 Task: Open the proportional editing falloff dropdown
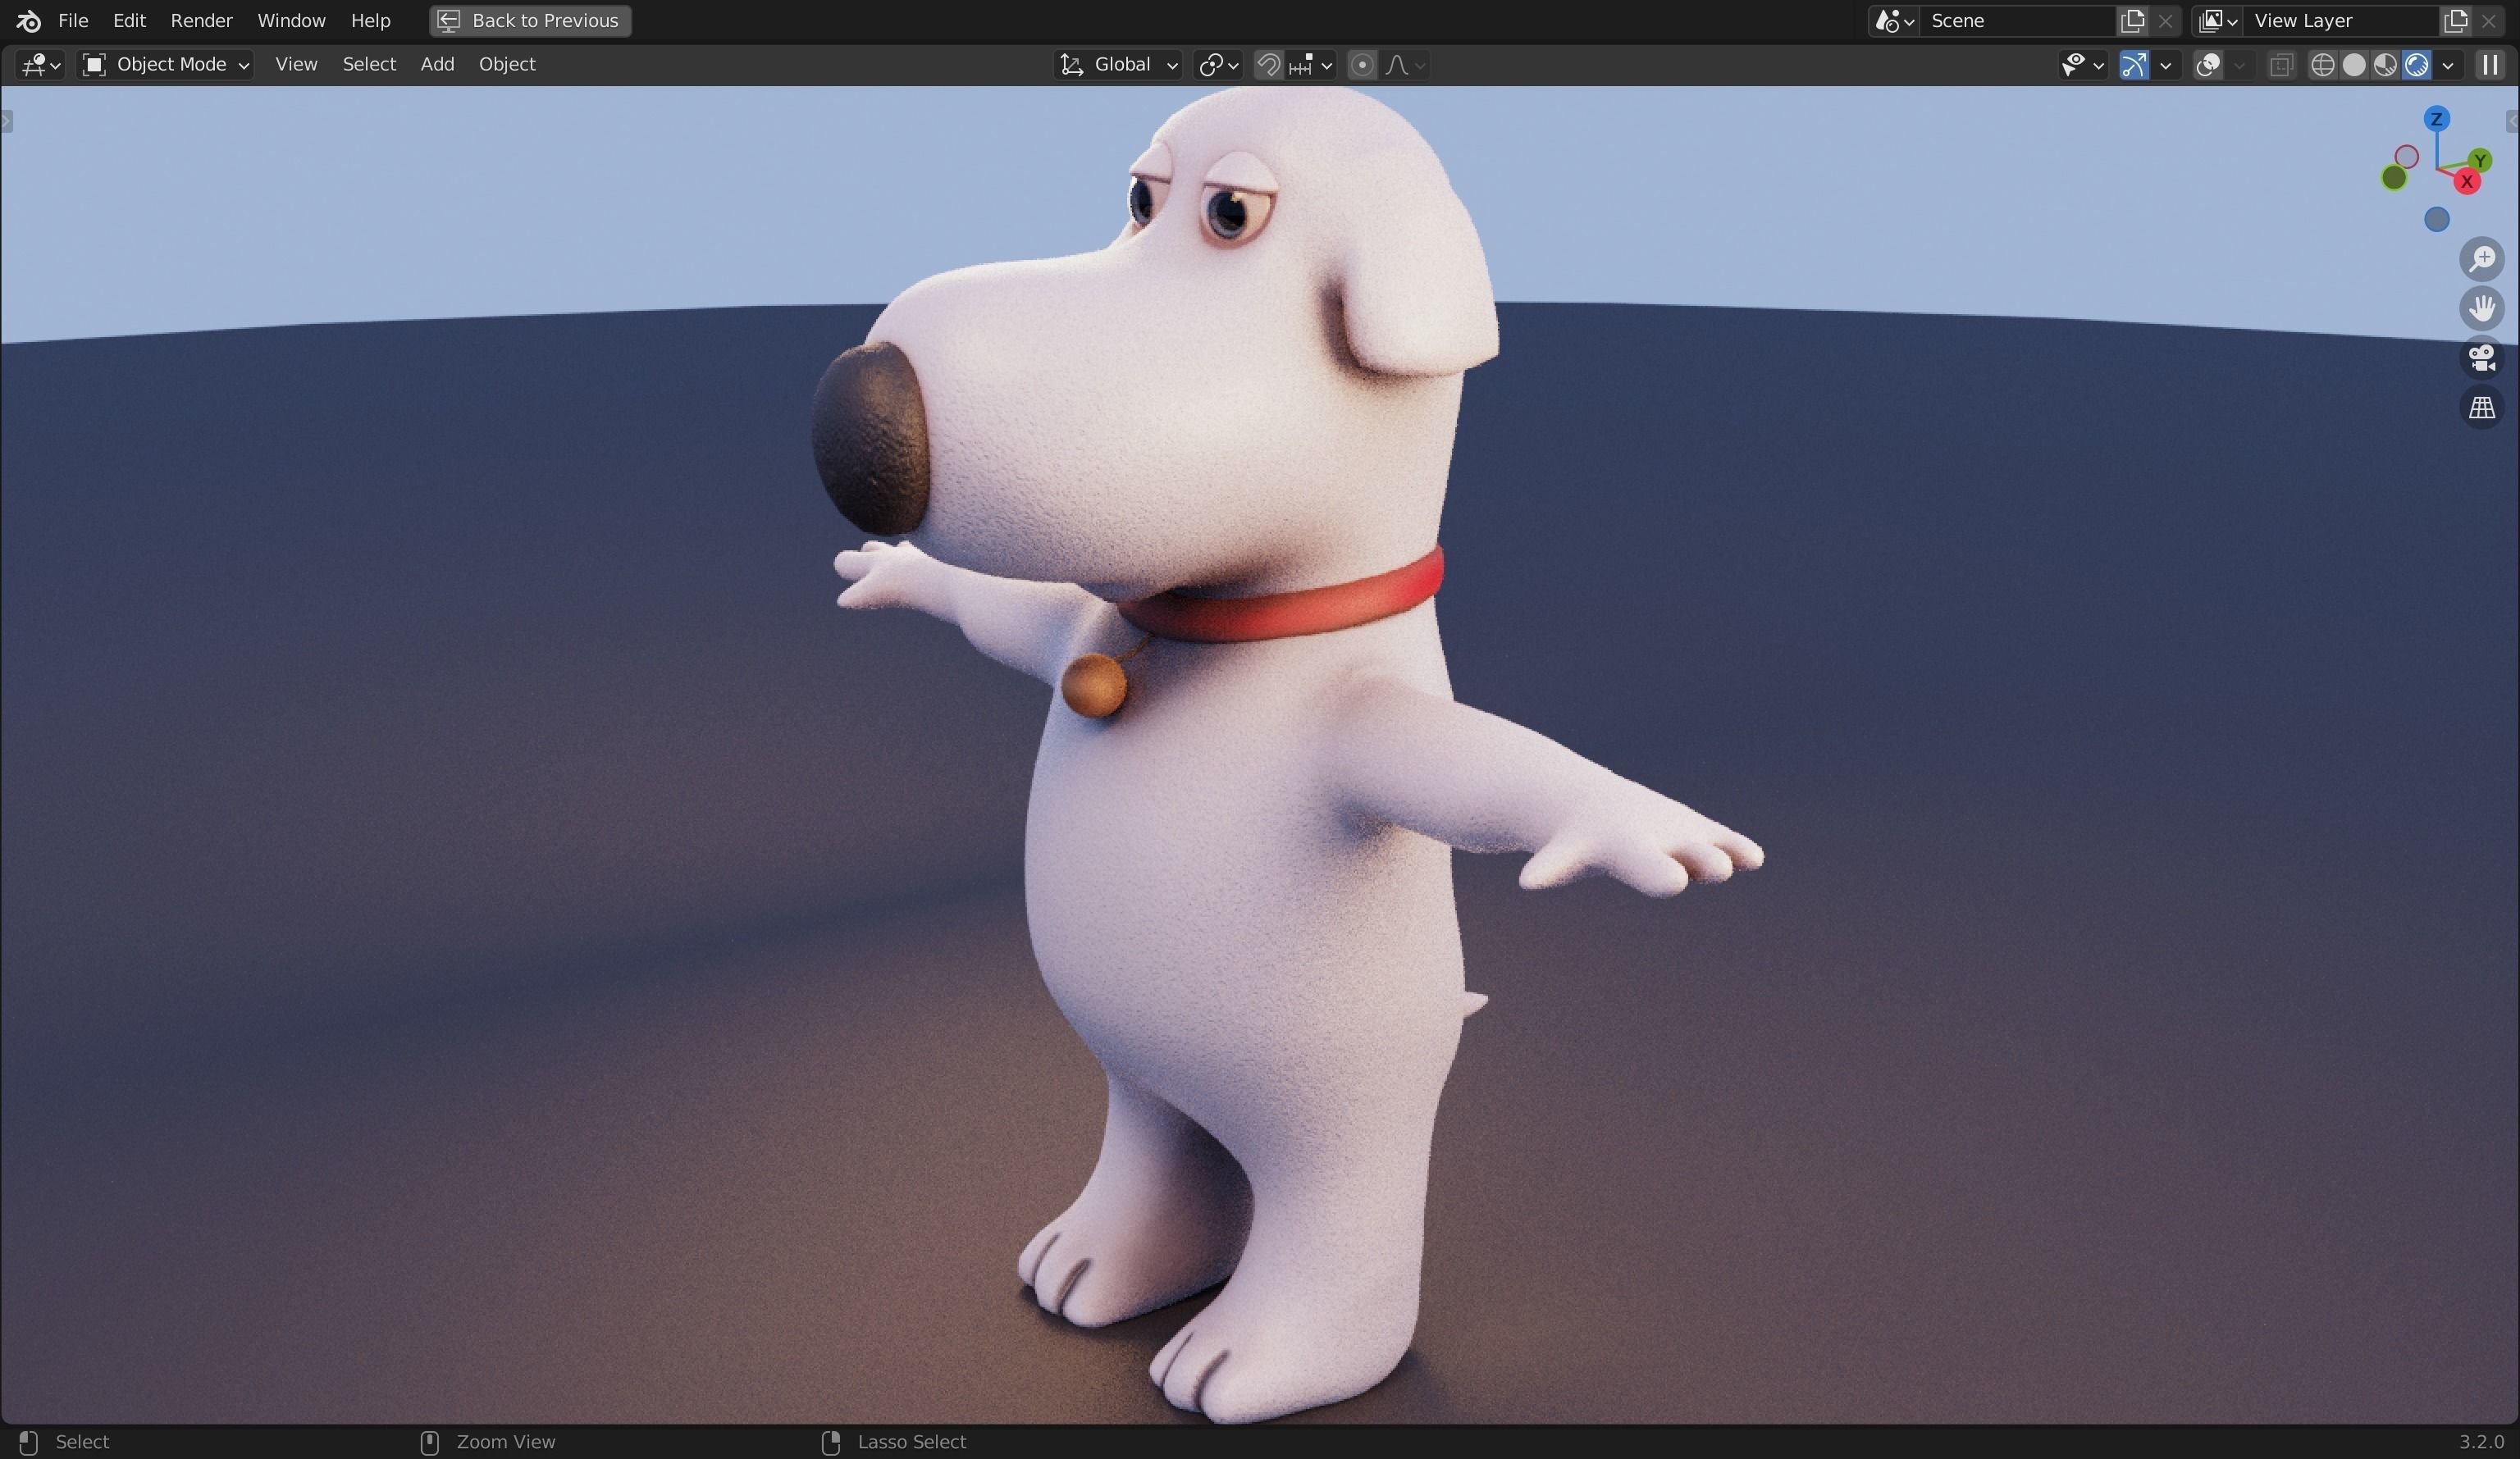coord(1405,65)
